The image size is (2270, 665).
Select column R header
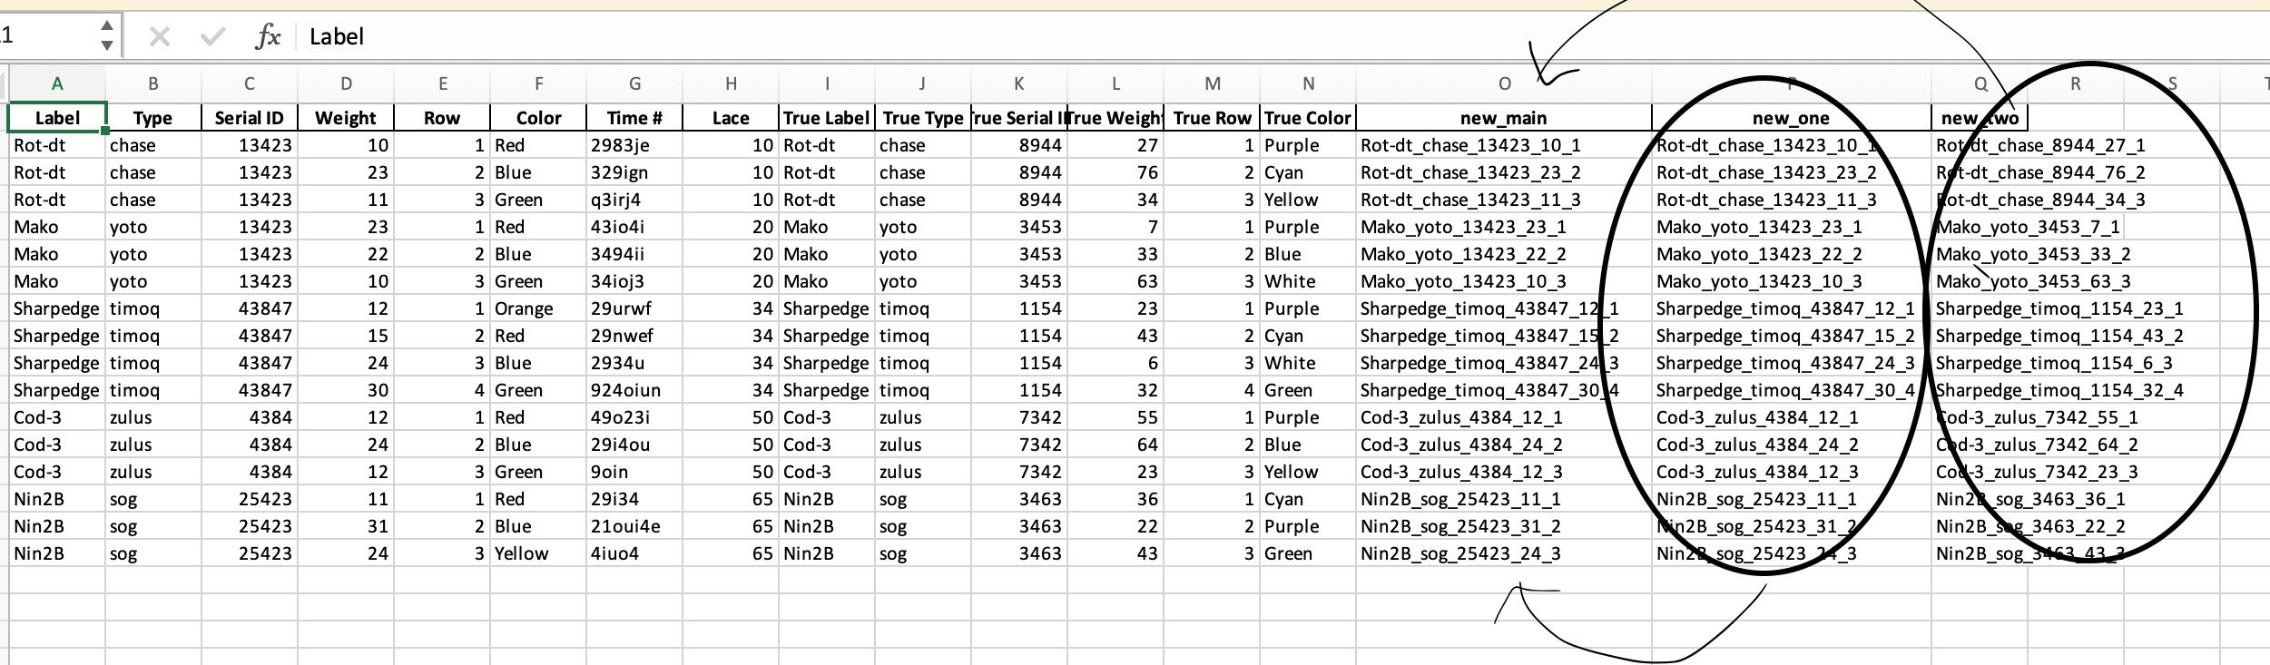pos(2076,83)
